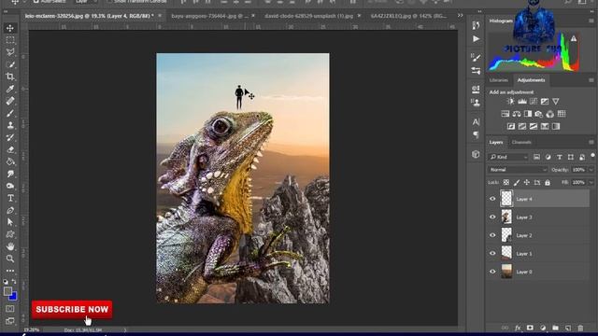Add a Levels adjustment

tap(522, 102)
